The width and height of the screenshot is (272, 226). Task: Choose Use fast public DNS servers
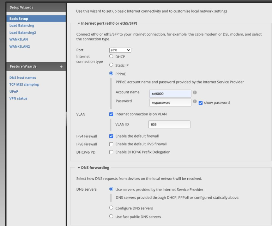pos(111,217)
